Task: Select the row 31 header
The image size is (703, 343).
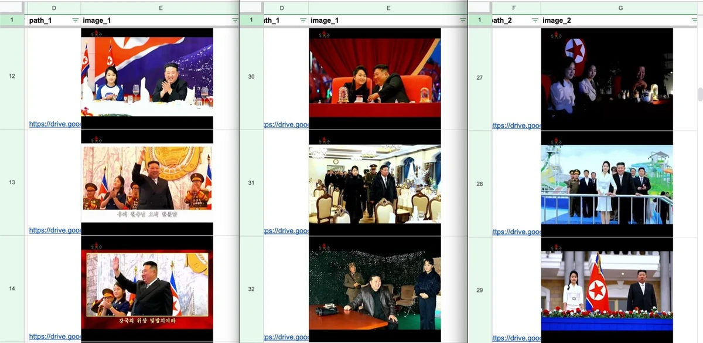Action: (x=251, y=183)
